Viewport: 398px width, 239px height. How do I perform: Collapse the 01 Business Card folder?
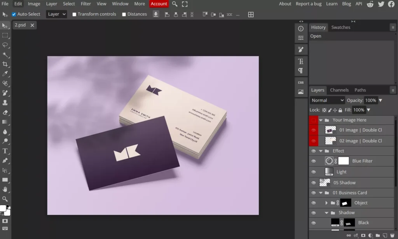click(321, 193)
